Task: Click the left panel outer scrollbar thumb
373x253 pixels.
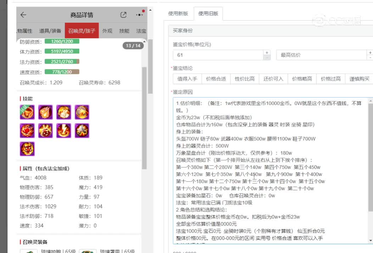Action: [150, 67]
